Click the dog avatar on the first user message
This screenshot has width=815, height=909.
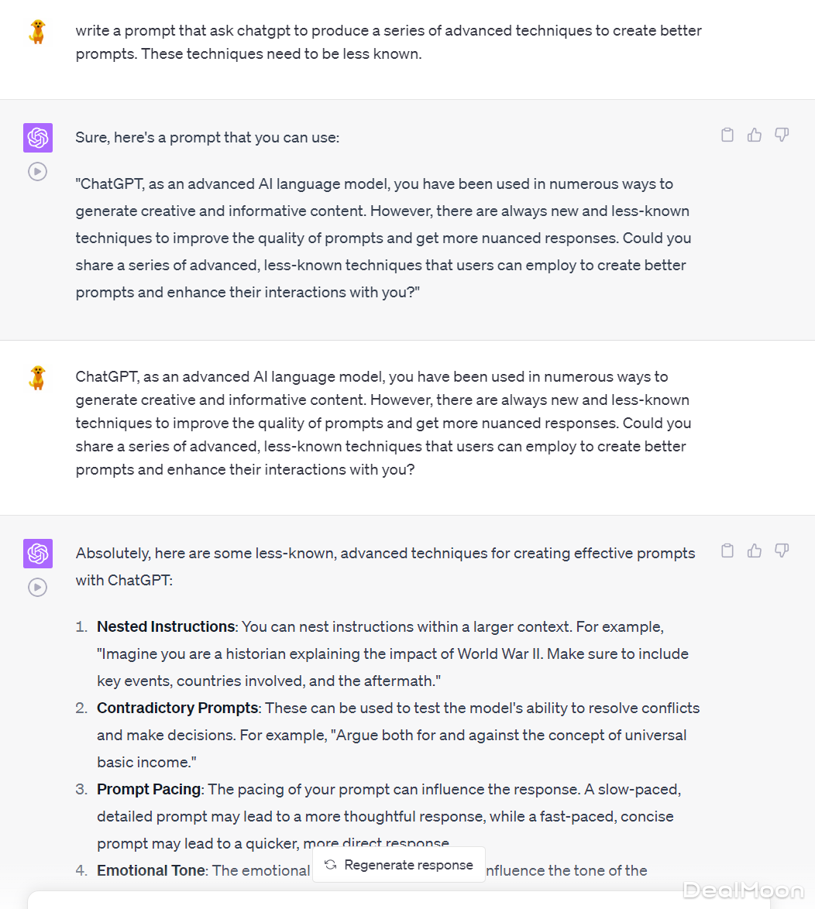(x=37, y=32)
